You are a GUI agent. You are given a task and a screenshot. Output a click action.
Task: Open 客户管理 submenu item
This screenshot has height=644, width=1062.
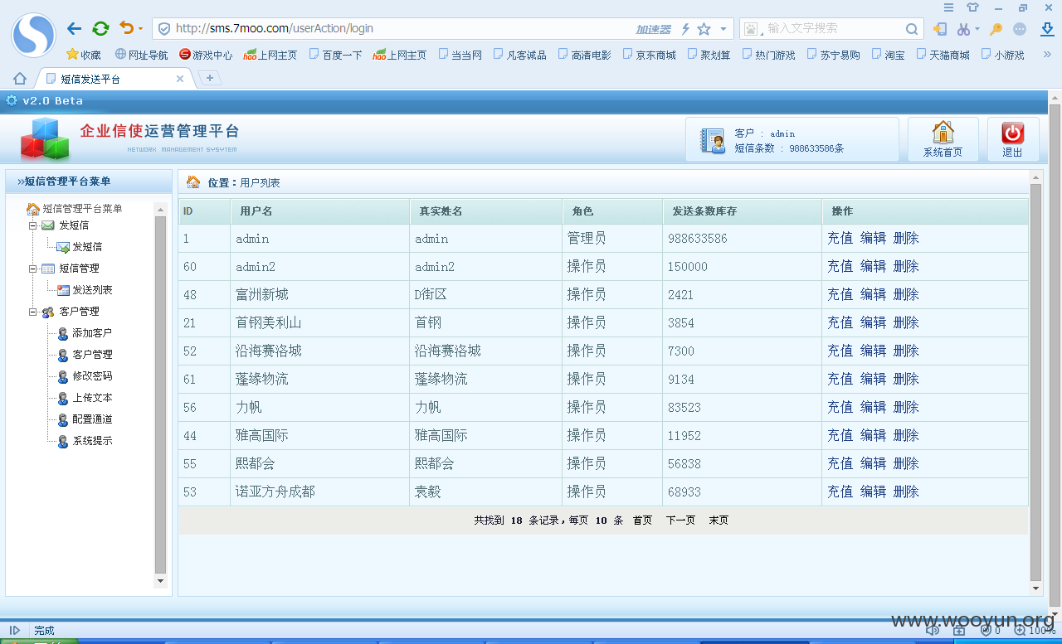click(x=92, y=355)
